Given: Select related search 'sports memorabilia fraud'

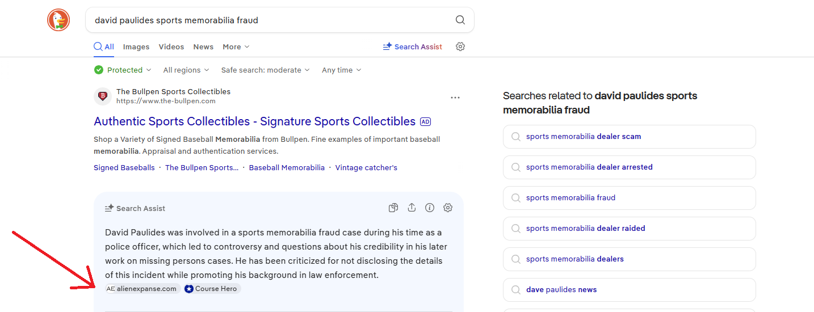Looking at the screenshot, I should tap(630, 198).
